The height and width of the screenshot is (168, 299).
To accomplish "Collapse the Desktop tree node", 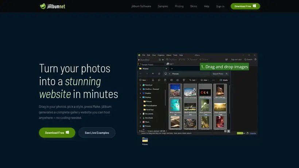I will [x=140, y=97].
